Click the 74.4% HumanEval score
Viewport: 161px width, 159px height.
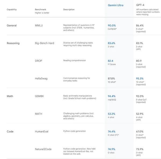tap(112, 132)
